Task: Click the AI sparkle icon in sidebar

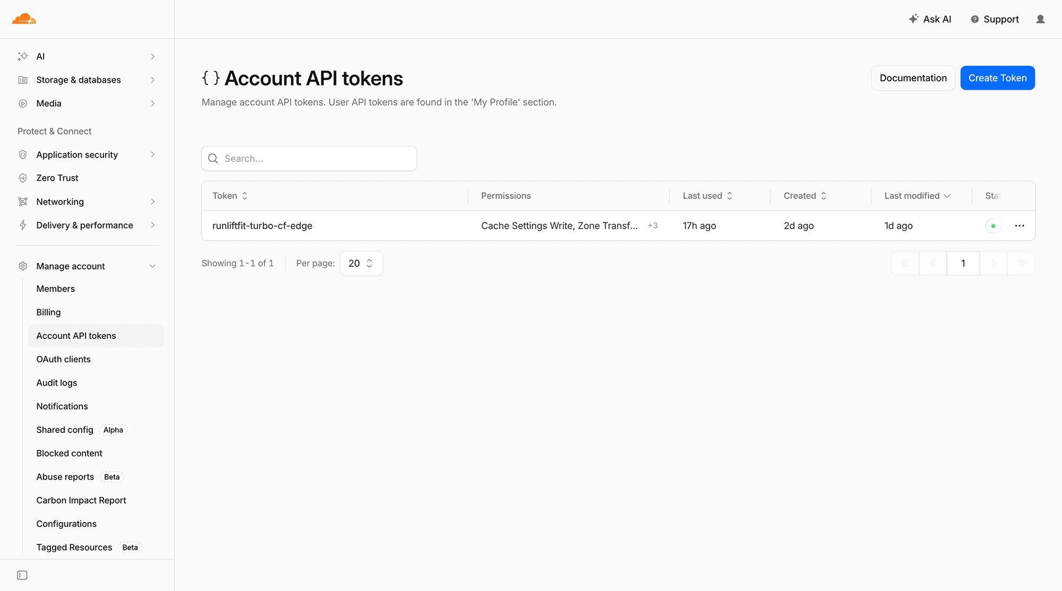Action: click(23, 56)
